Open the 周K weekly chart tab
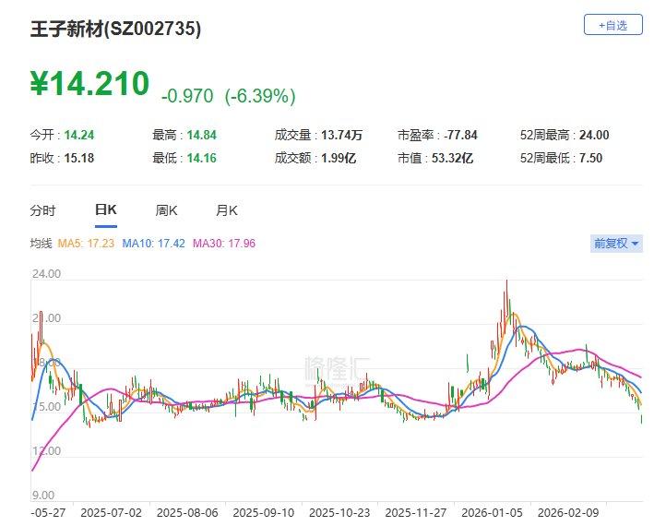This screenshot has width=666, height=526. coord(166,210)
